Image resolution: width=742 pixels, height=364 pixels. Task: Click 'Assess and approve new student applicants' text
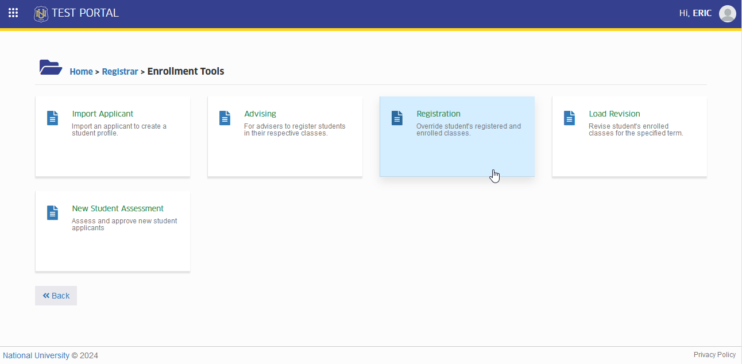point(124,224)
